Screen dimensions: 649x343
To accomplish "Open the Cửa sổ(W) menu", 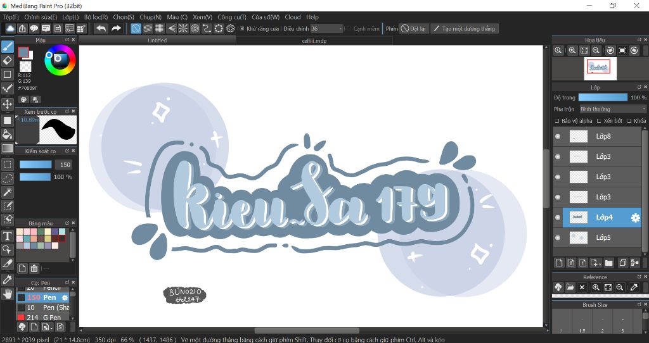I will 266,17.
